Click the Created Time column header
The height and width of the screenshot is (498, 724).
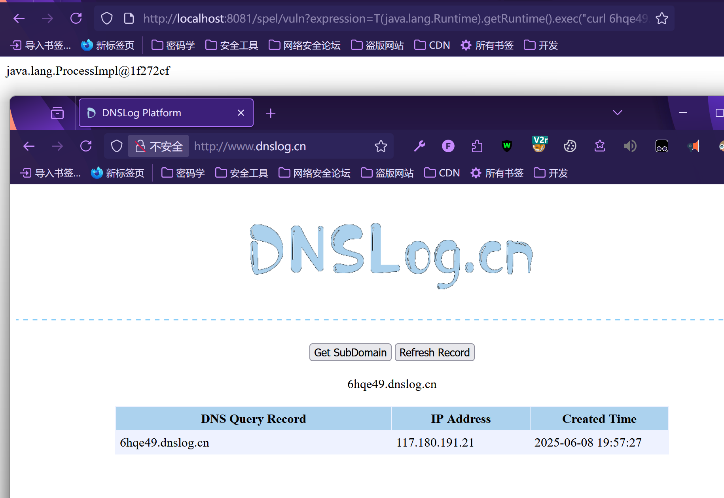(x=599, y=418)
